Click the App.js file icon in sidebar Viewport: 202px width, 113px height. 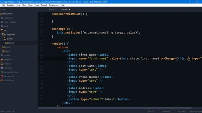pyautogui.click(x=3, y=47)
